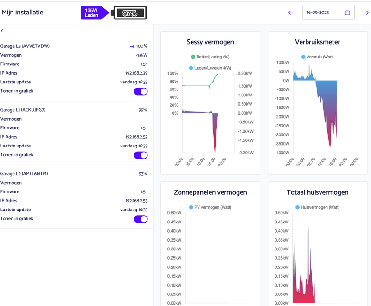Click the back chevron in sidebar
This screenshot has height=306, width=371.
click(2, 31)
